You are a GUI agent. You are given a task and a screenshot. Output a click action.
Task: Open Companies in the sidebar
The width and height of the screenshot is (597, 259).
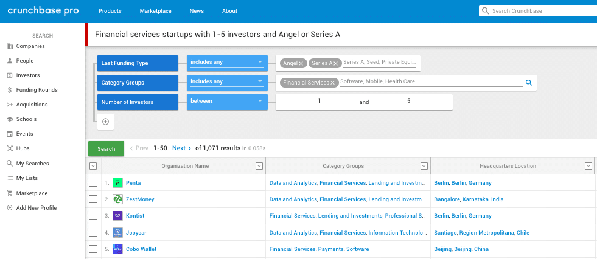coord(26,46)
